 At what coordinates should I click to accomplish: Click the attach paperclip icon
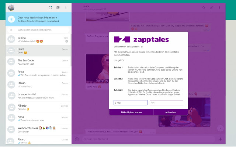(x=212, y=7)
